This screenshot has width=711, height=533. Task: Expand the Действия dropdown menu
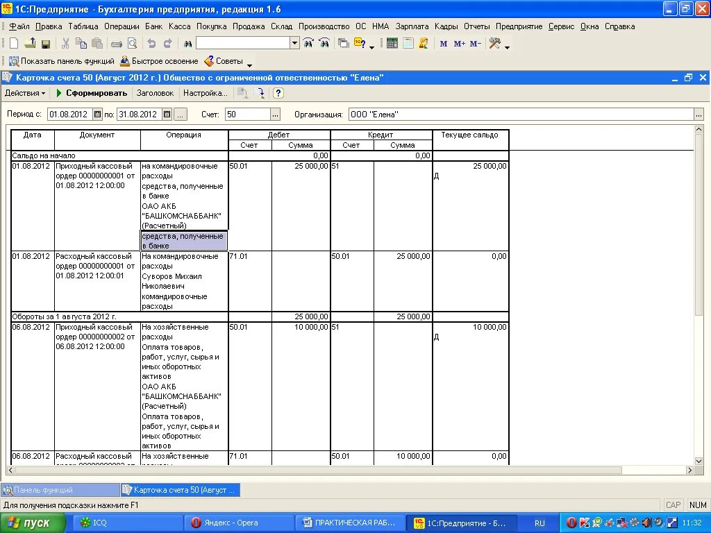25,93
